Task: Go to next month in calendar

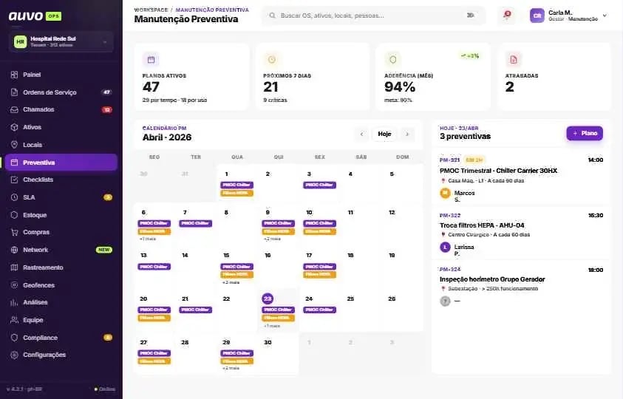Action: tap(407, 134)
